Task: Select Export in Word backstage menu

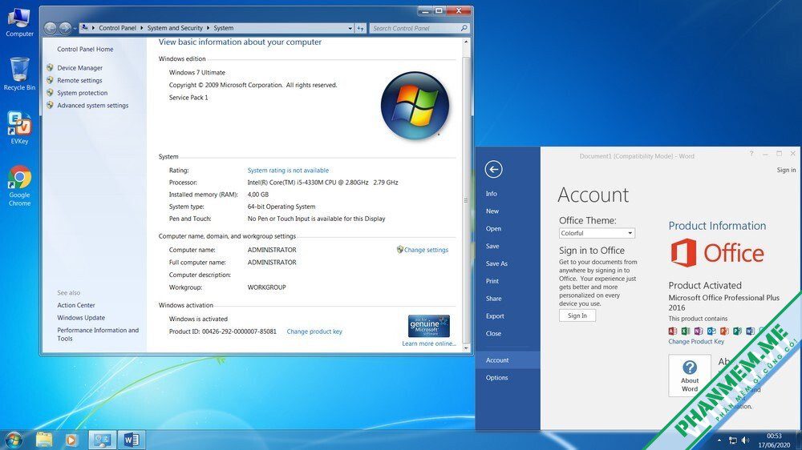Action: 495,316
